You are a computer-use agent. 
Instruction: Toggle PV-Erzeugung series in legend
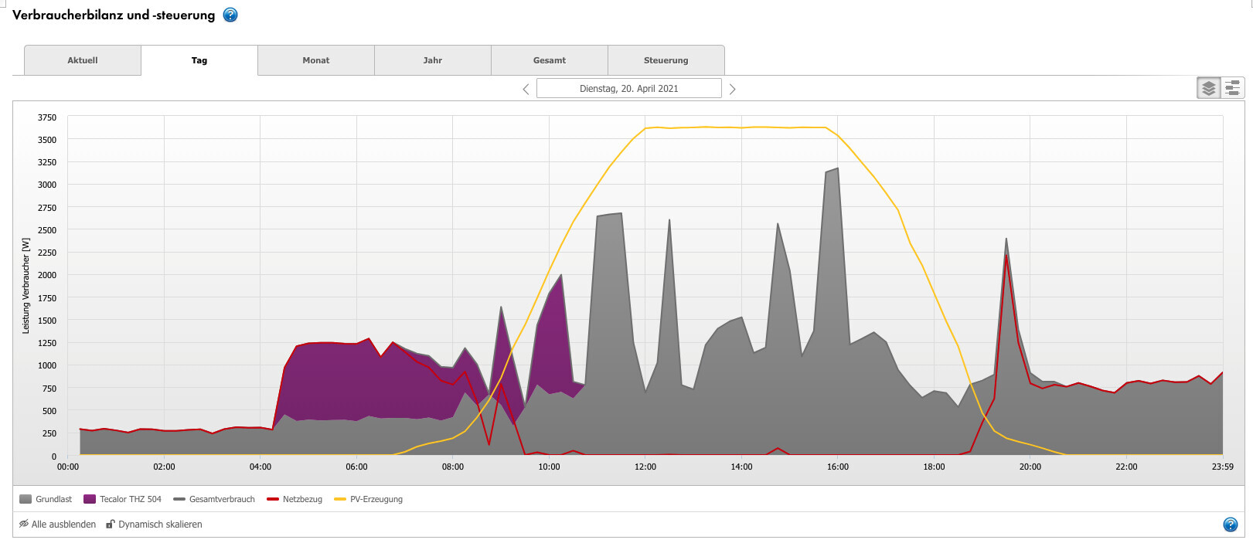coord(368,499)
